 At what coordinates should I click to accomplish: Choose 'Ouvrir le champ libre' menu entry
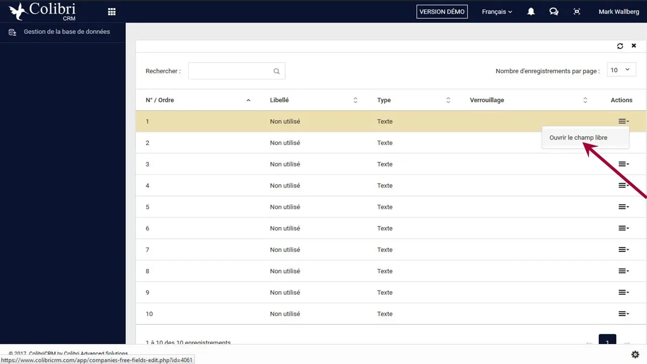585,138
